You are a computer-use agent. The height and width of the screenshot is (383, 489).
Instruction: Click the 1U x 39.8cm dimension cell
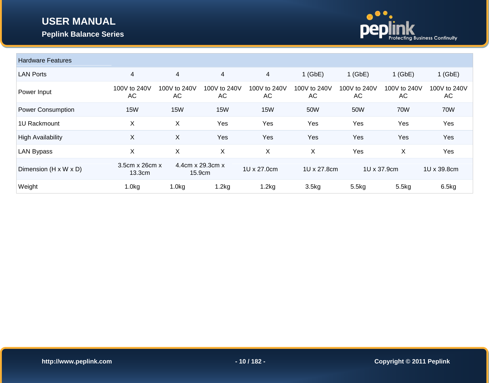coord(441,169)
